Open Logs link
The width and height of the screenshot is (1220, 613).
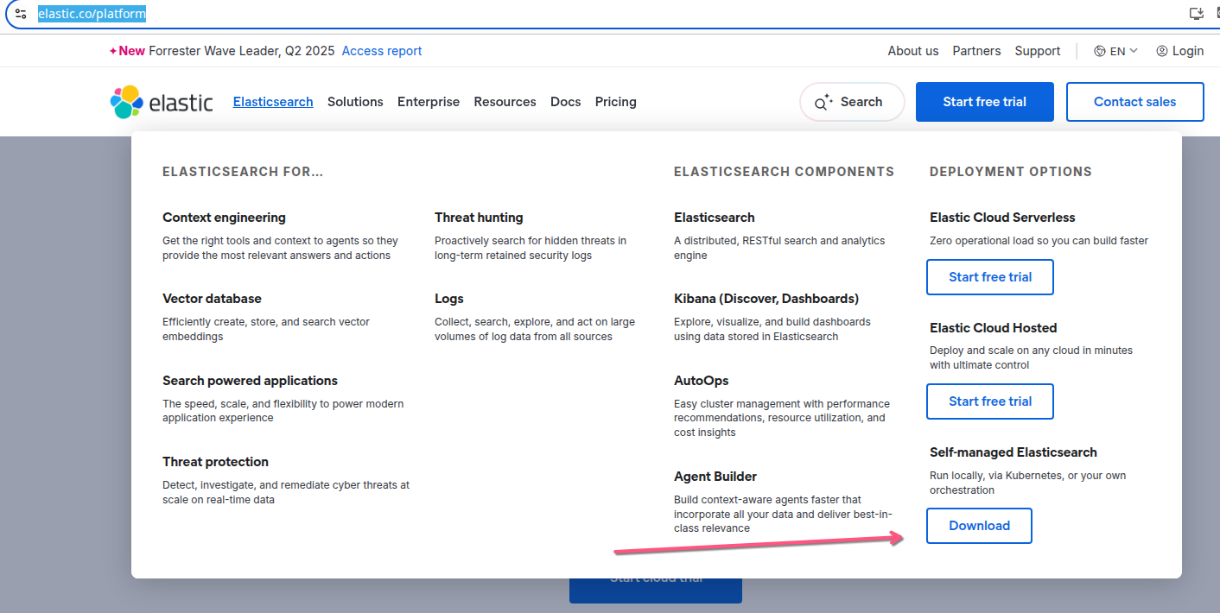449,299
